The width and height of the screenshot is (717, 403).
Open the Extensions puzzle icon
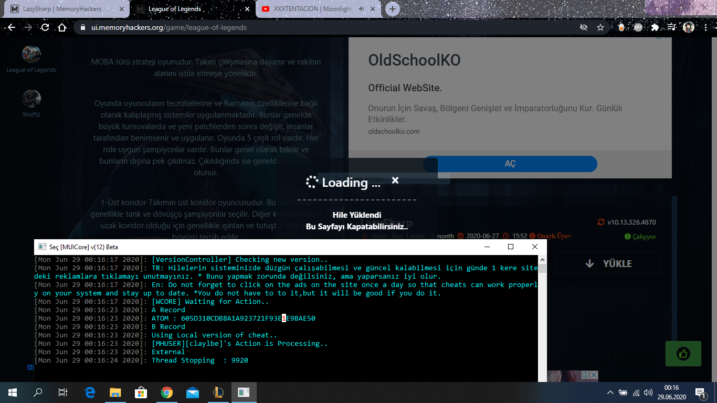[656, 27]
